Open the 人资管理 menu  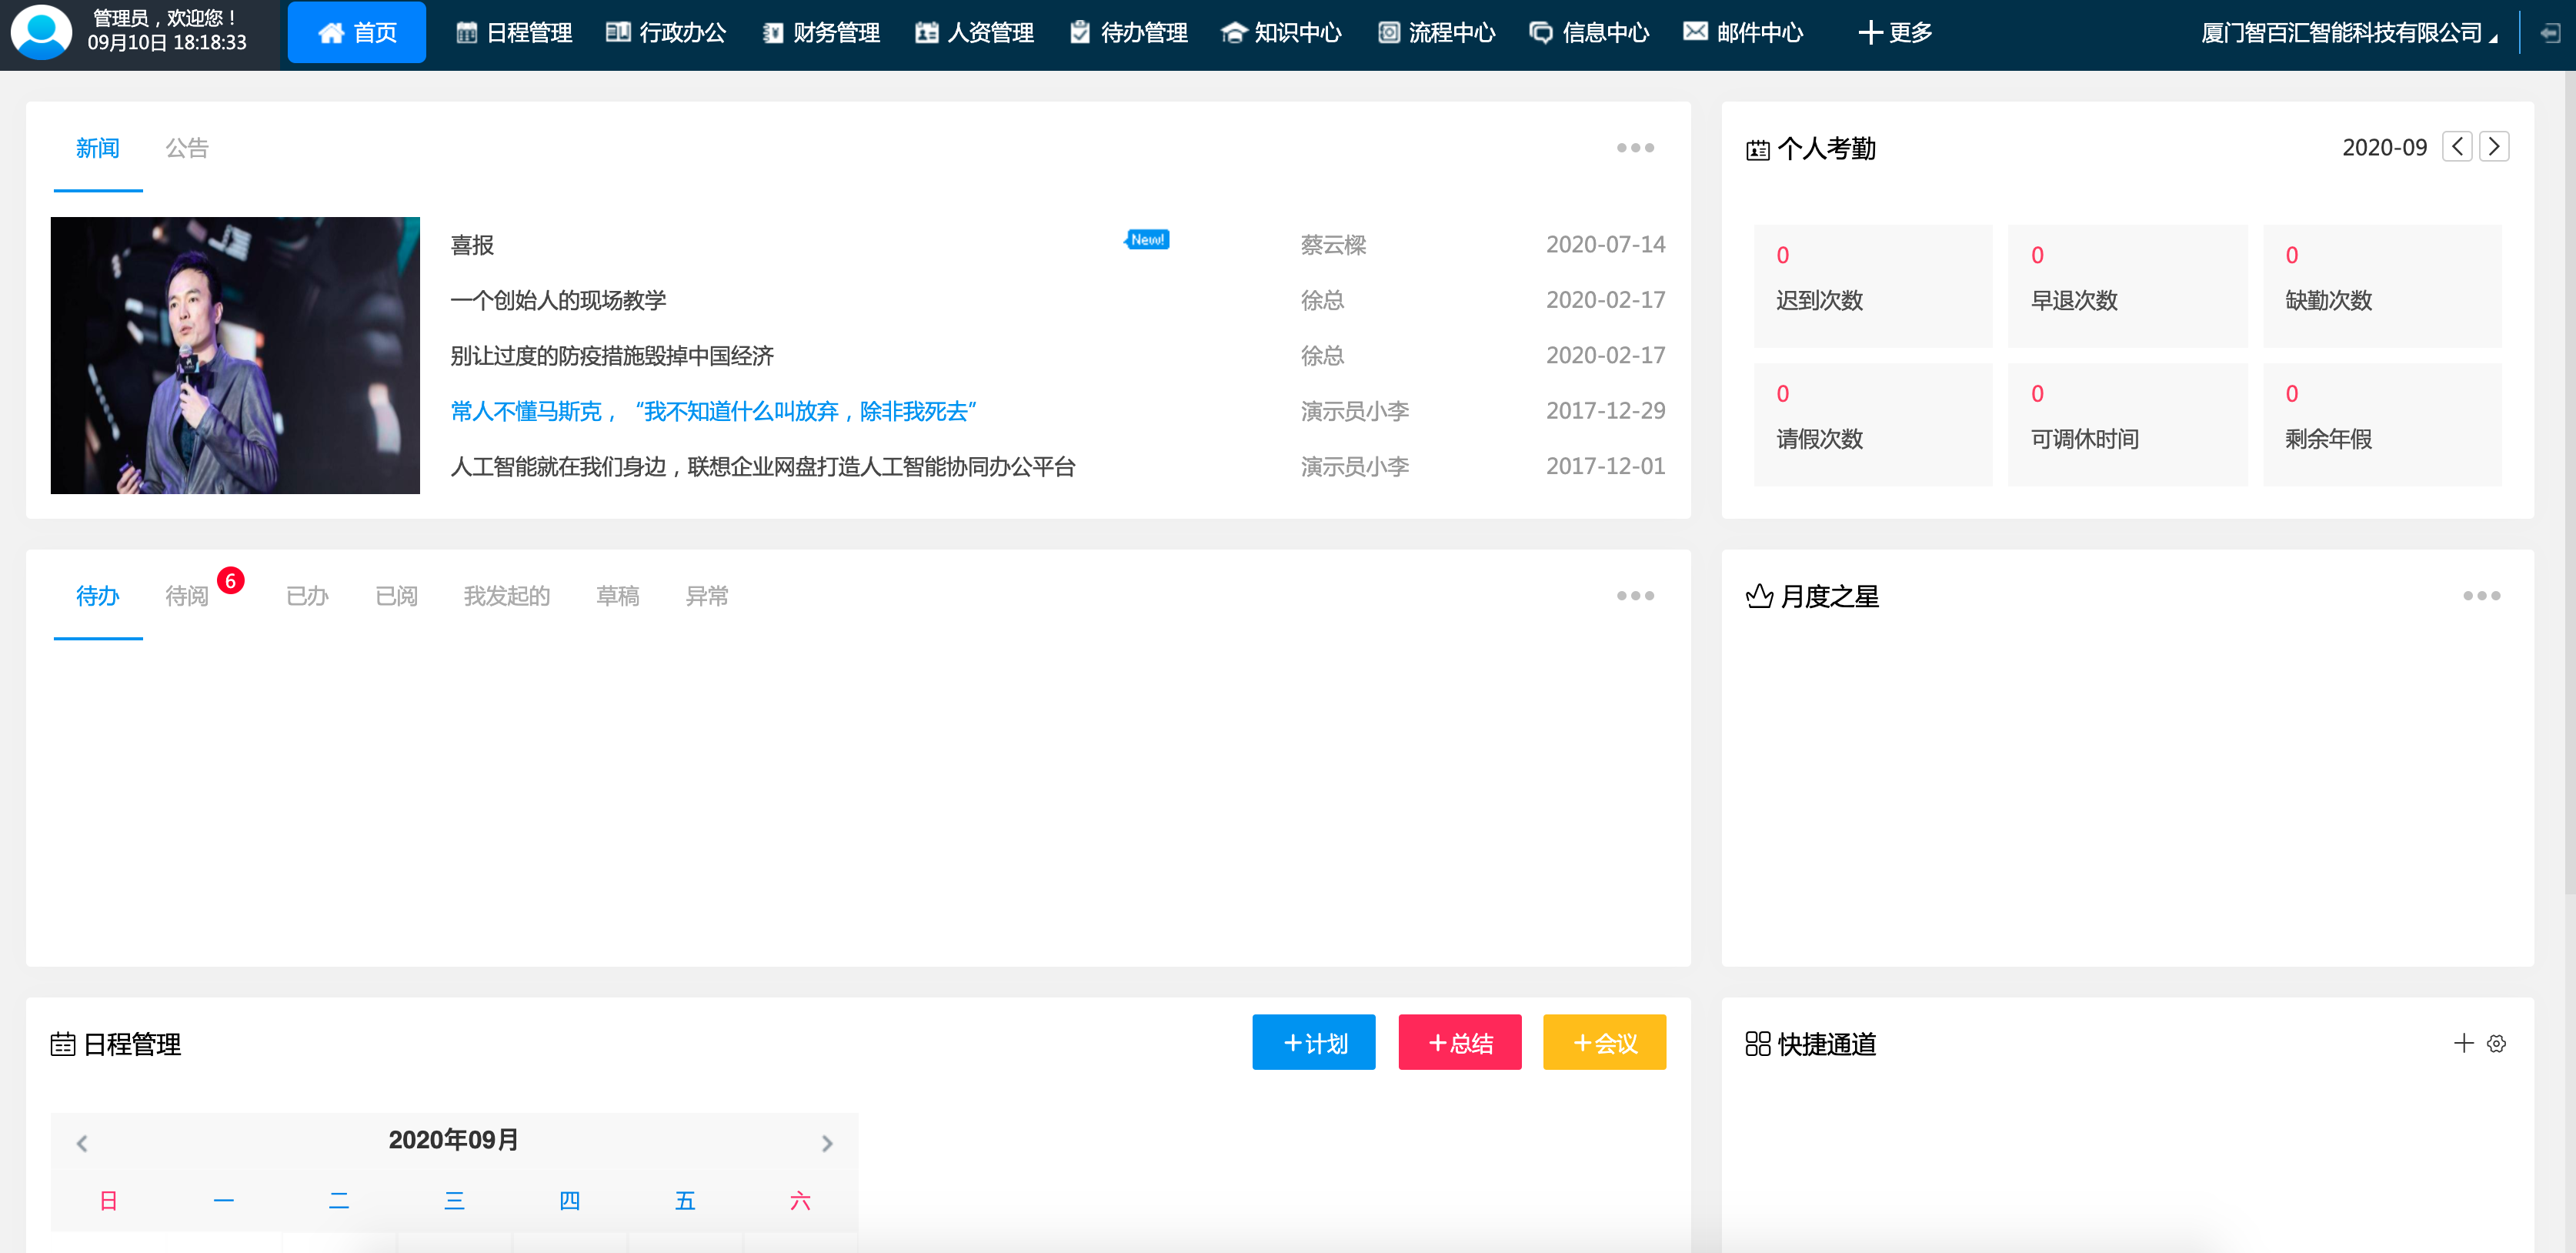[x=974, y=33]
